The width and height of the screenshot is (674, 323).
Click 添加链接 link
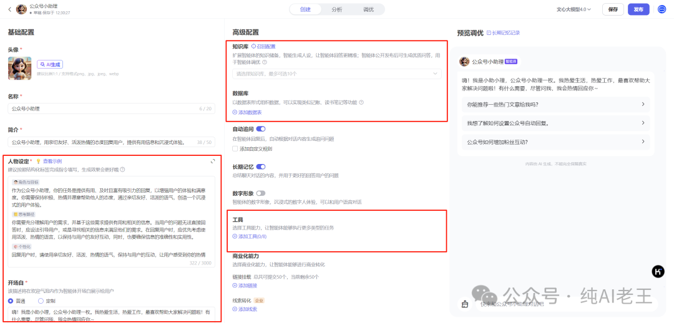(x=245, y=286)
